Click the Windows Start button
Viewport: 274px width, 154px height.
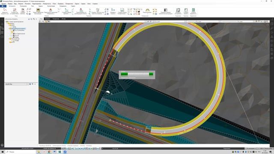click(x=3, y=152)
